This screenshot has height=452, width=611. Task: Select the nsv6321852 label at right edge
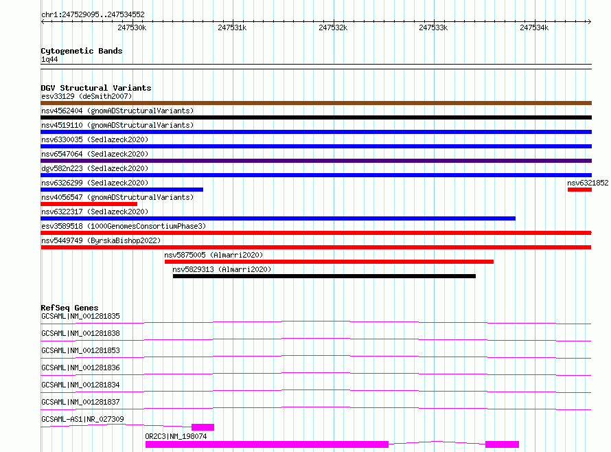pyautogui.click(x=588, y=183)
